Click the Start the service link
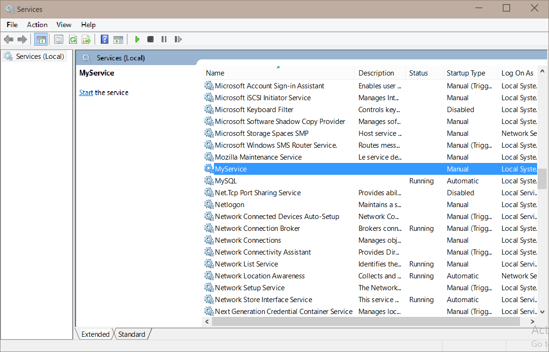The height and width of the screenshot is (352, 549). tap(86, 93)
